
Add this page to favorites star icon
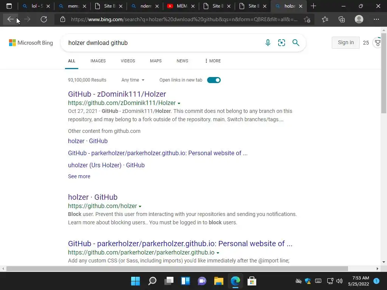[307, 19]
